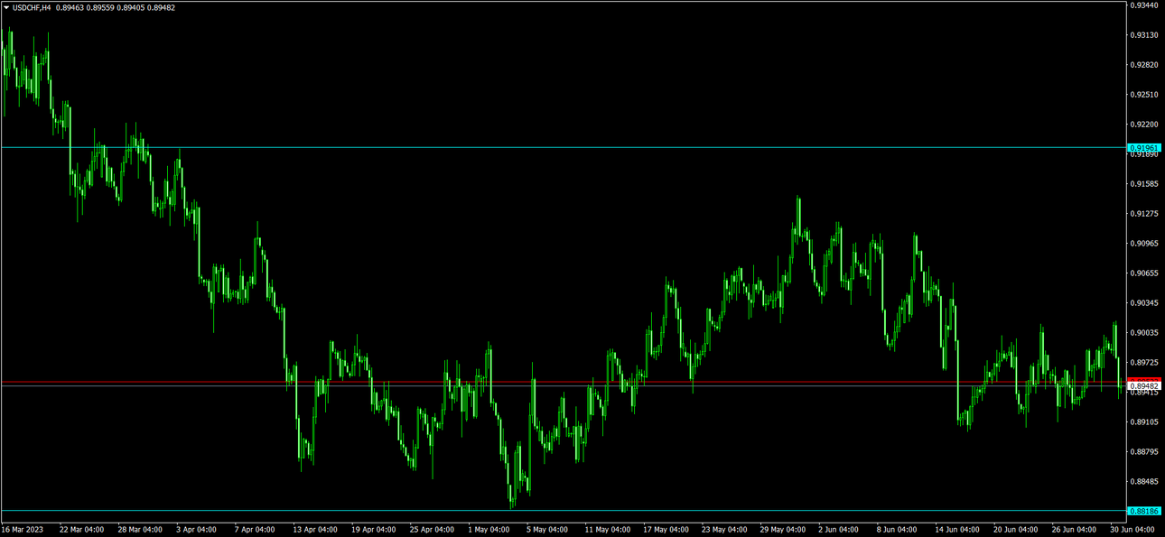Viewport: 1165px width, 537px height.
Task: Click the 0.90035 price scale label
Action: 1144,333
